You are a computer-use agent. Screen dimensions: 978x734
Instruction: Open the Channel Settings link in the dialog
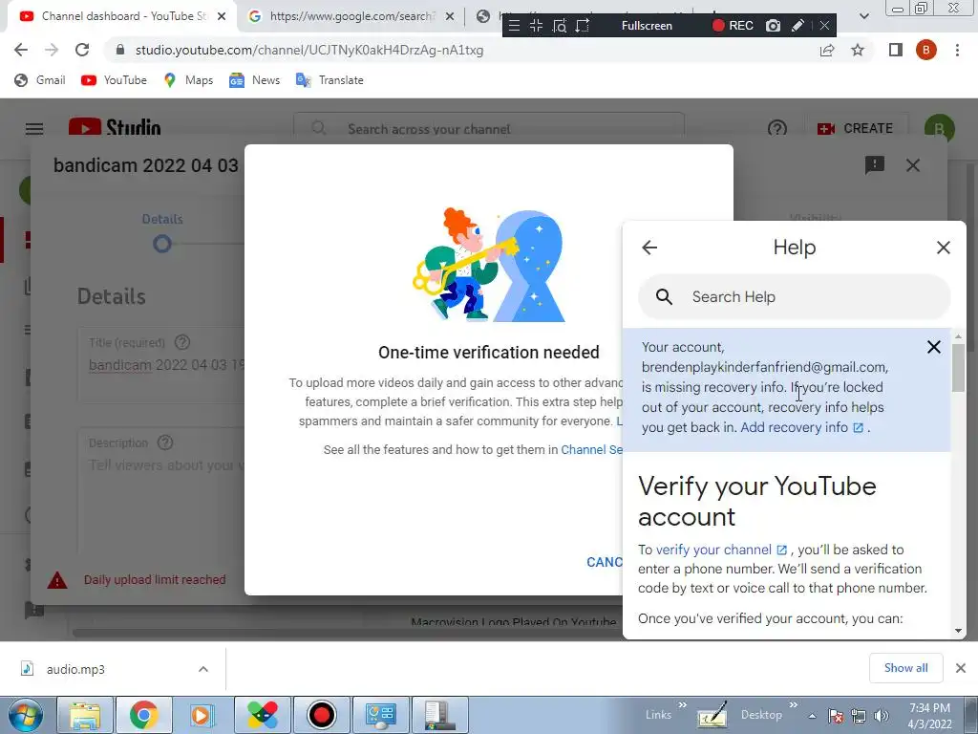591,449
